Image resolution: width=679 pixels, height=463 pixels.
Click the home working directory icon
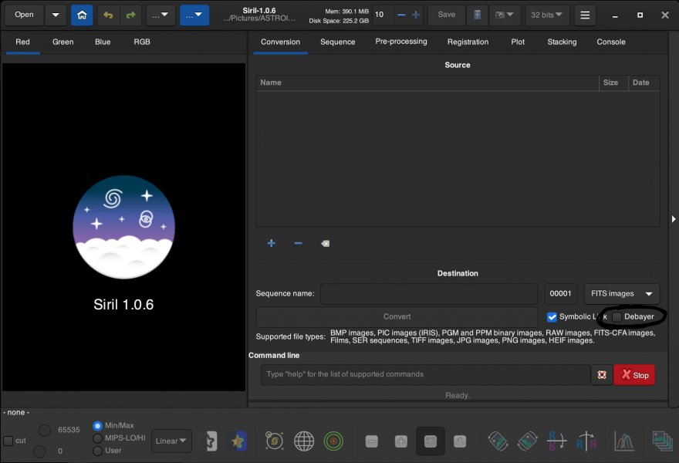point(82,15)
